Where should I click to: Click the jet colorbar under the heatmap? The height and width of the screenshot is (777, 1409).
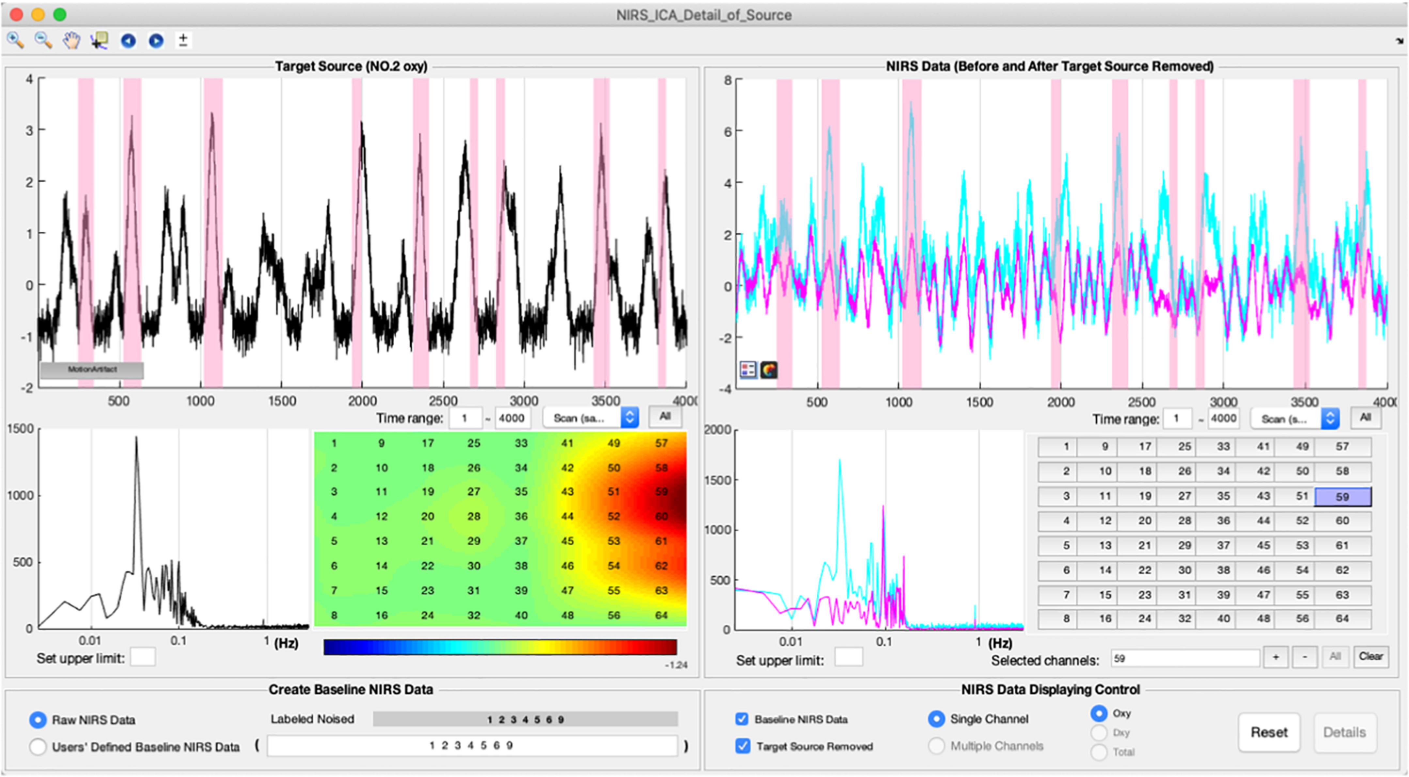[500, 647]
